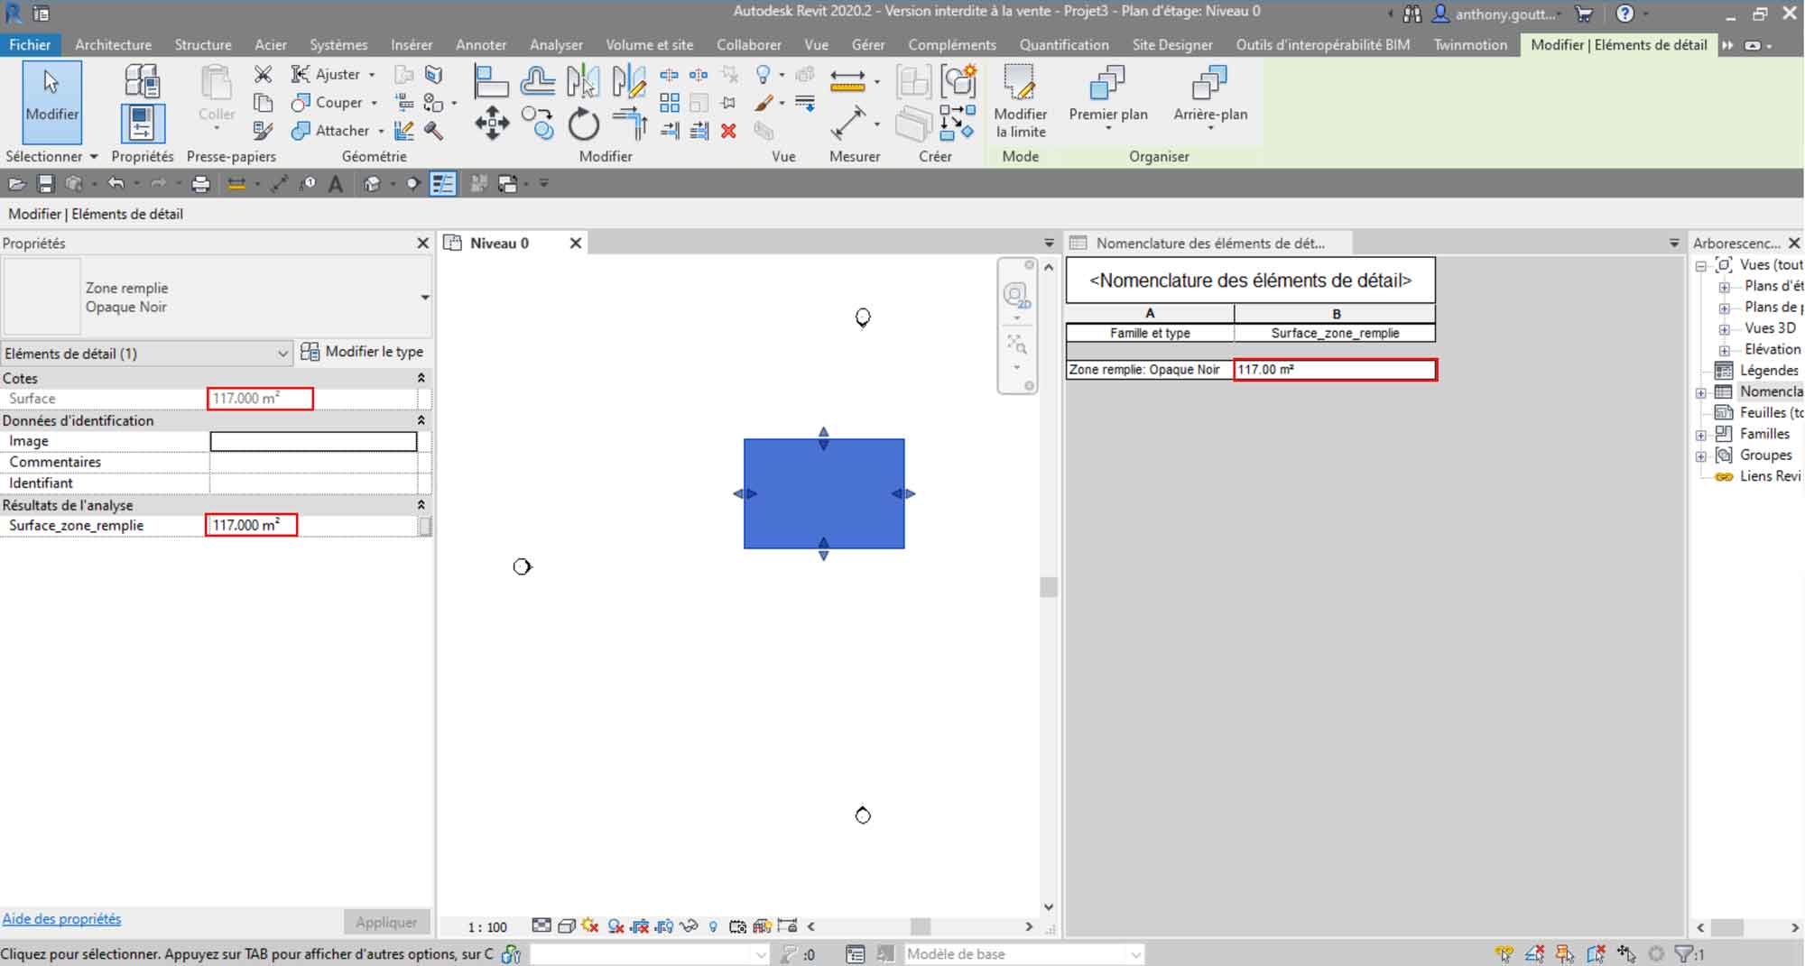
Task: Select the blue filled region rectangle
Action: pos(823,493)
